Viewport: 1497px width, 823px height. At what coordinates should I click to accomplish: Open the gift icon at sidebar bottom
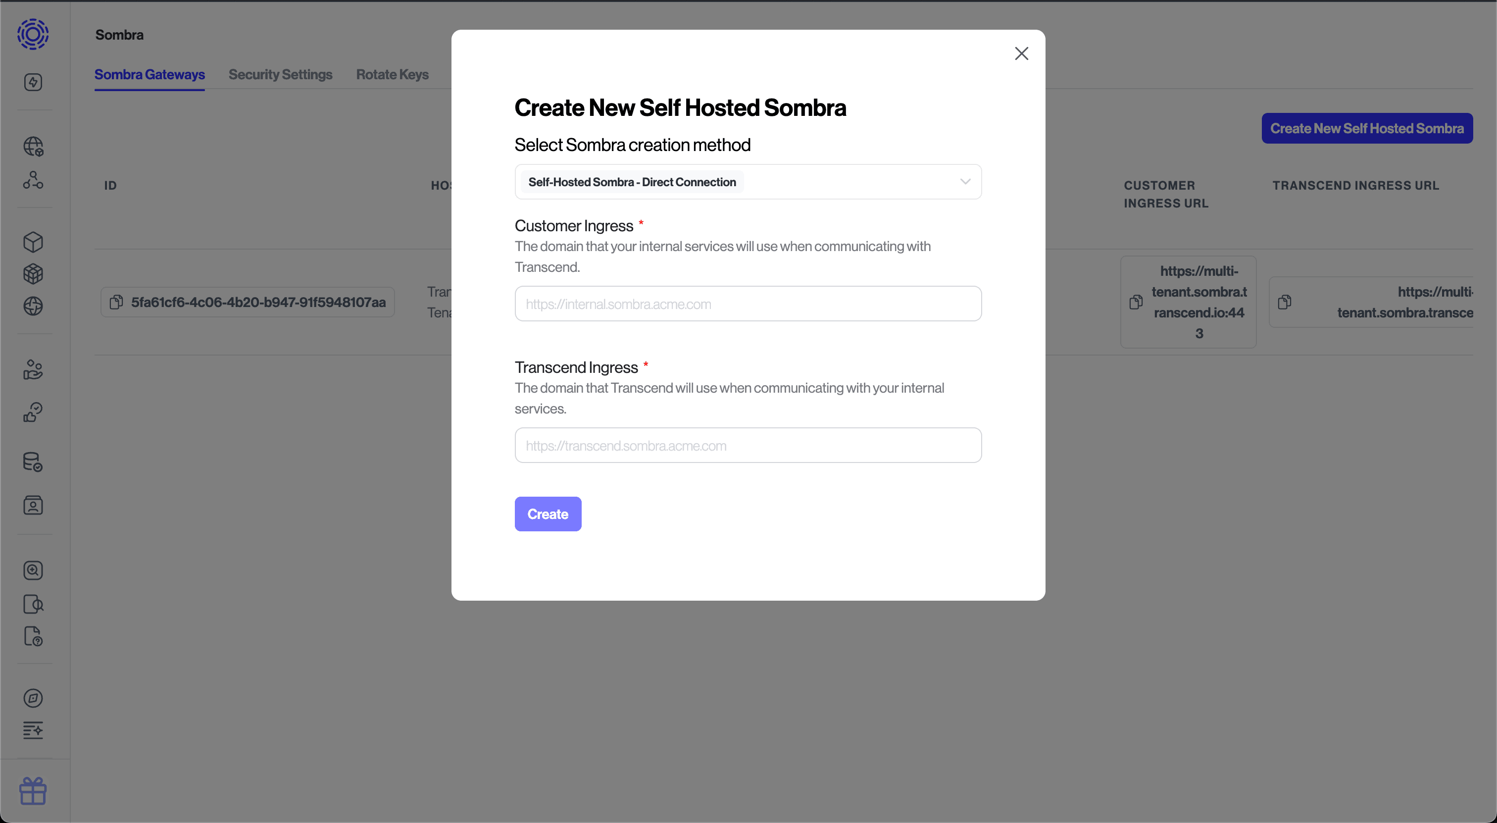pyautogui.click(x=33, y=791)
